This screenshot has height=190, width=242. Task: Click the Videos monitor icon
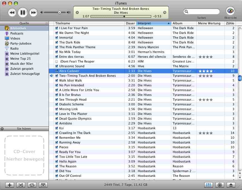coord(7,38)
